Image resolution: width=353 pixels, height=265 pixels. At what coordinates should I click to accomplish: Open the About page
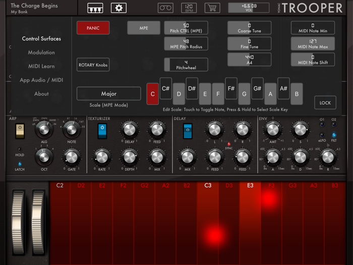(41, 94)
